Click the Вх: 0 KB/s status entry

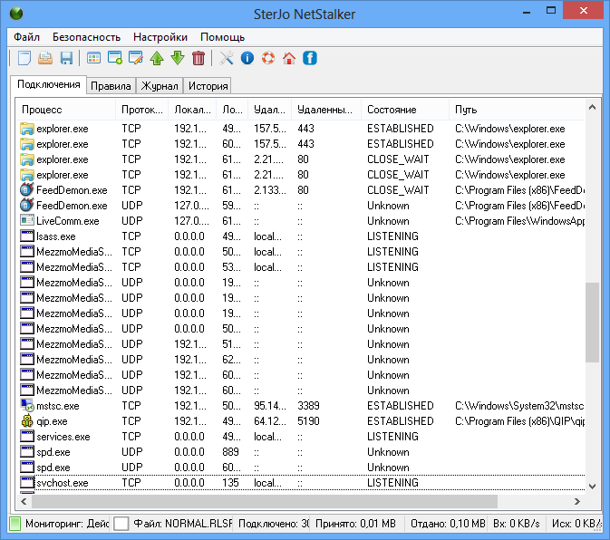point(517,524)
